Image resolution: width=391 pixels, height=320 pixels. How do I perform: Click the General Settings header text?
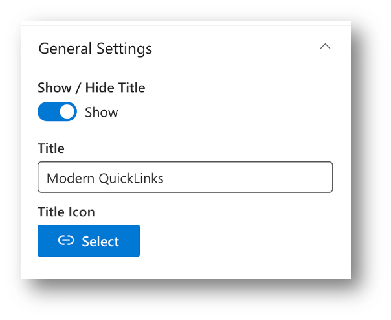95,49
